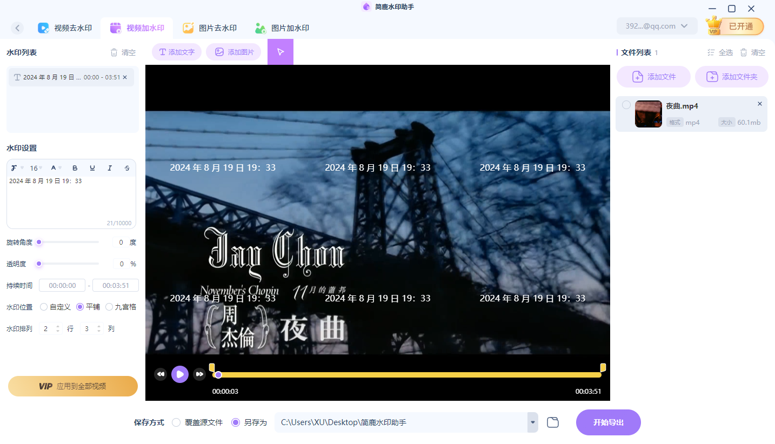Click the purple playhead on the timeline

click(x=218, y=375)
